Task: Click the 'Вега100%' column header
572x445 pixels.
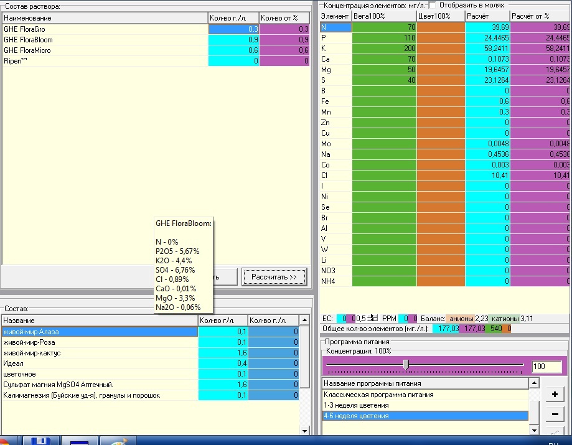Action: pos(383,15)
